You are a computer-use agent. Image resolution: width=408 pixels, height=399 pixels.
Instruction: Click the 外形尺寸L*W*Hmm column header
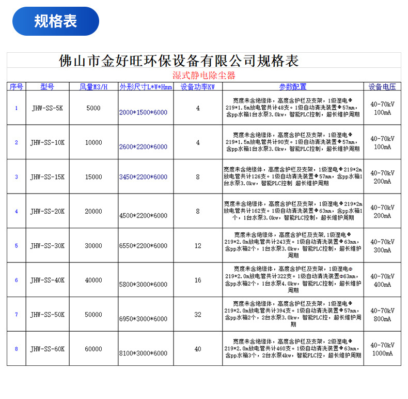pyautogui.click(x=146, y=86)
